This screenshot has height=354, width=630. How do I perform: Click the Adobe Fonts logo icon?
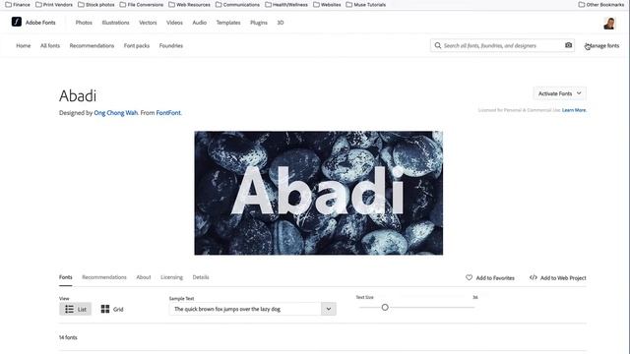17,22
